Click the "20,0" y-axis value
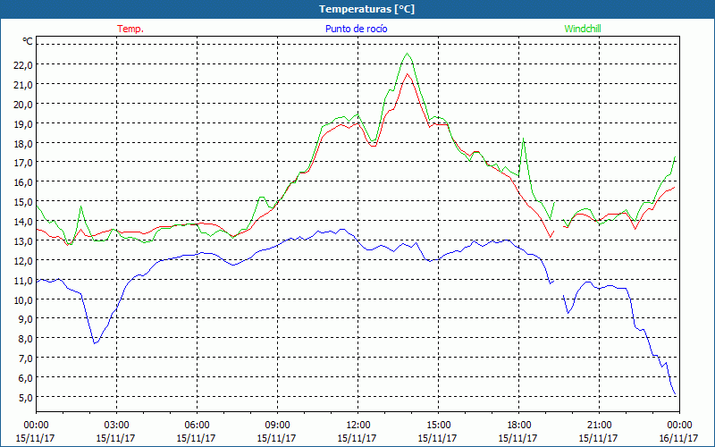The height and width of the screenshot is (447, 715). click(x=23, y=105)
